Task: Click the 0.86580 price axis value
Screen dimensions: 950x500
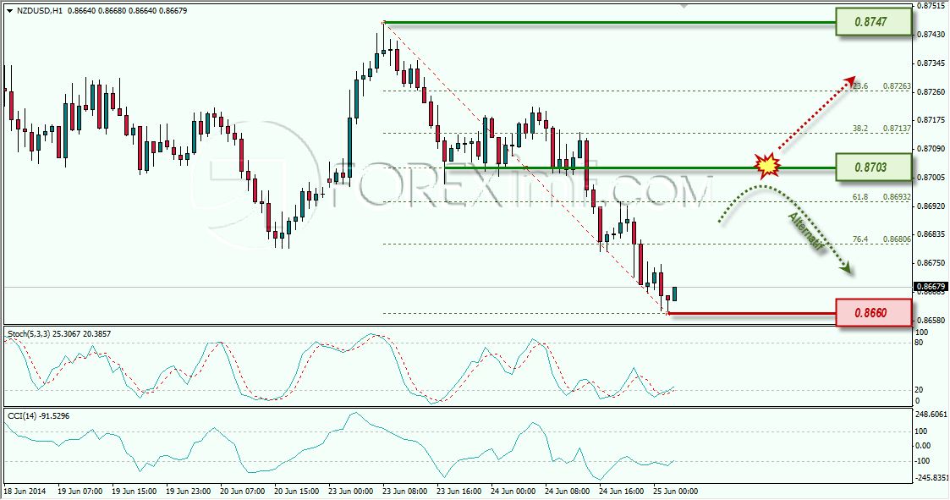Action: (x=932, y=320)
